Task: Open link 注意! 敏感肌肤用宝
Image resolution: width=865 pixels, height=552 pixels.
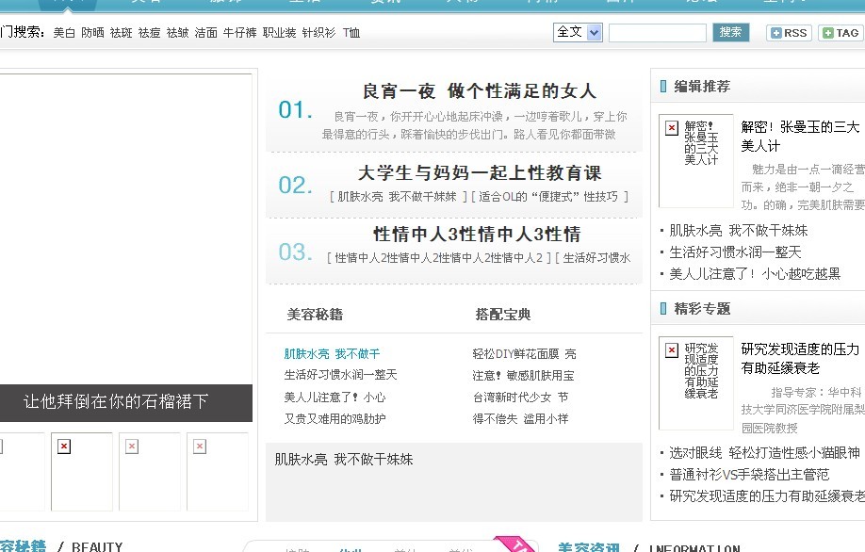Action: pyautogui.click(x=524, y=376)
